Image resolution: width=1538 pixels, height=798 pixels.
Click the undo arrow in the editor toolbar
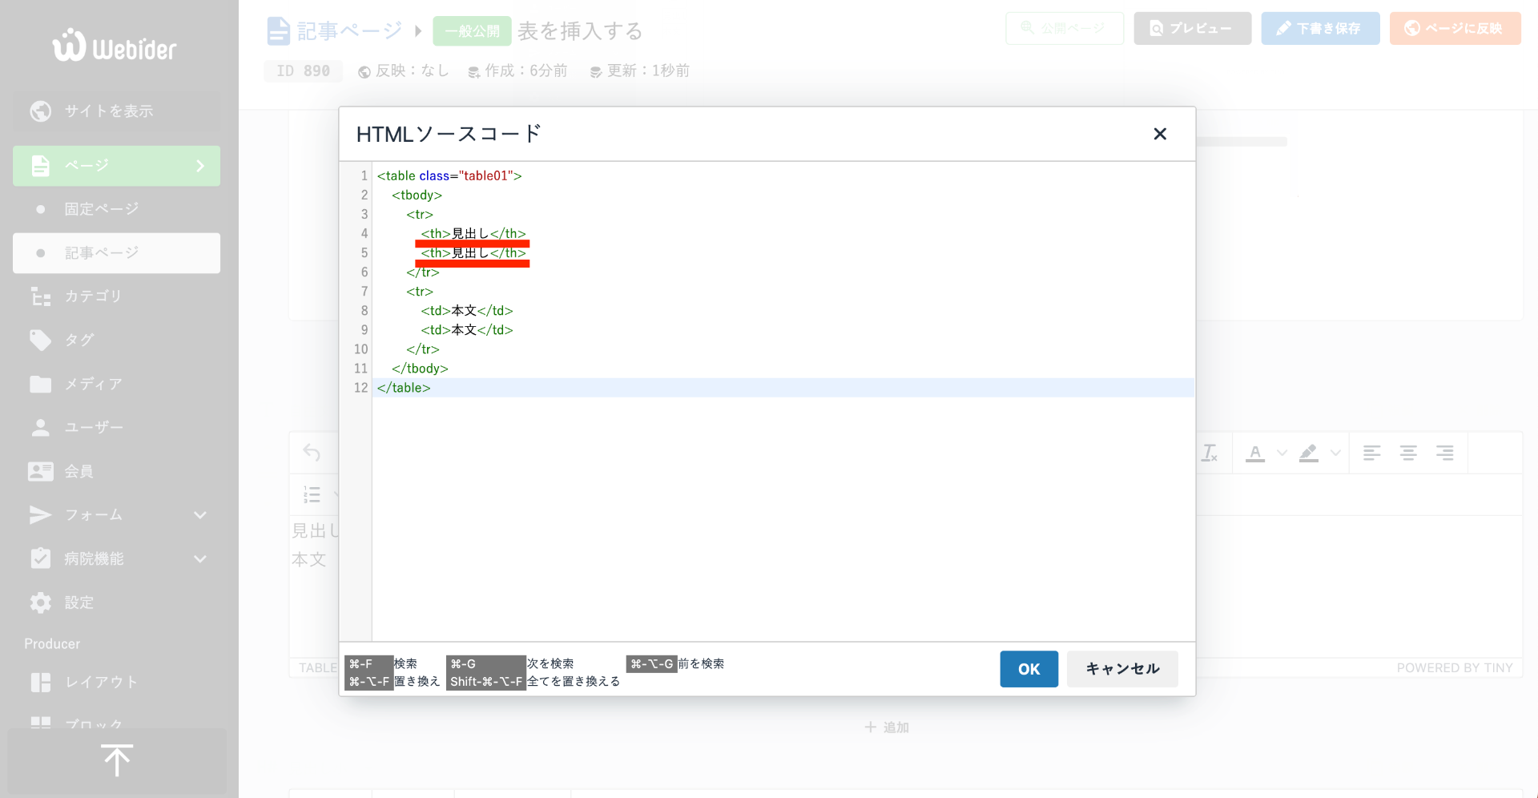click(x=312, y=453)
